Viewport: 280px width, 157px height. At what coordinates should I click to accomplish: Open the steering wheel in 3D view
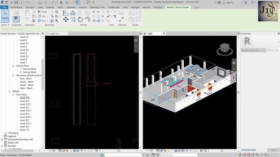[x=234, y=63]
